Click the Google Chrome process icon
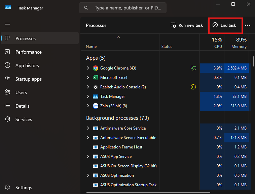The width and height of the screenshot is (255, 194). click(96, 68)
